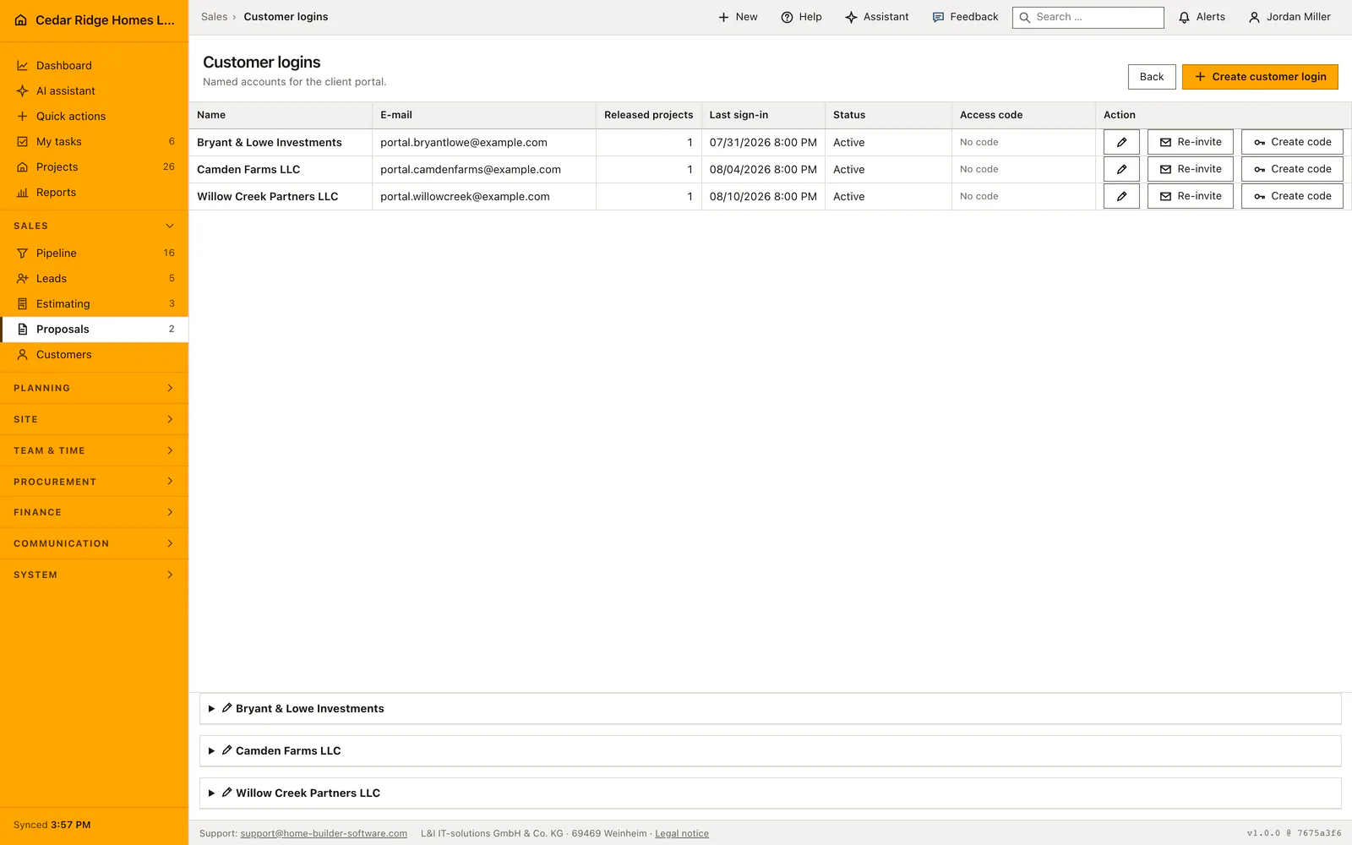Image resolution: width=1352 pixels, height=845 pixels.
Task: Click the Search input field
Action: (1088, 17)
